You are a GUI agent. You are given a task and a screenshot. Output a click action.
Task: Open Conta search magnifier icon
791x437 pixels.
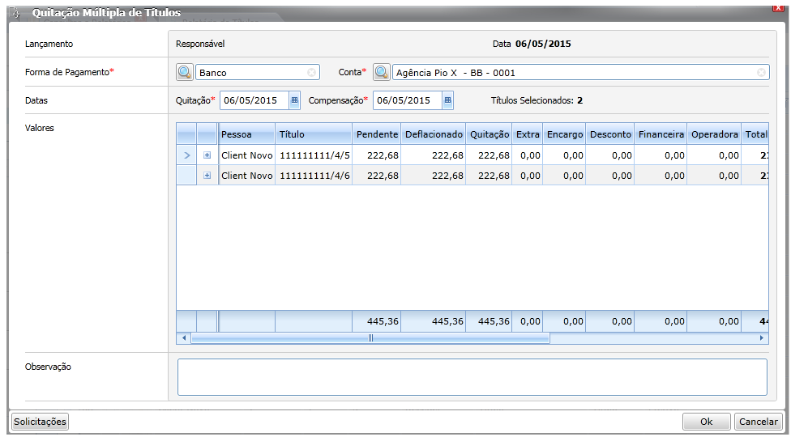[382, 72]
